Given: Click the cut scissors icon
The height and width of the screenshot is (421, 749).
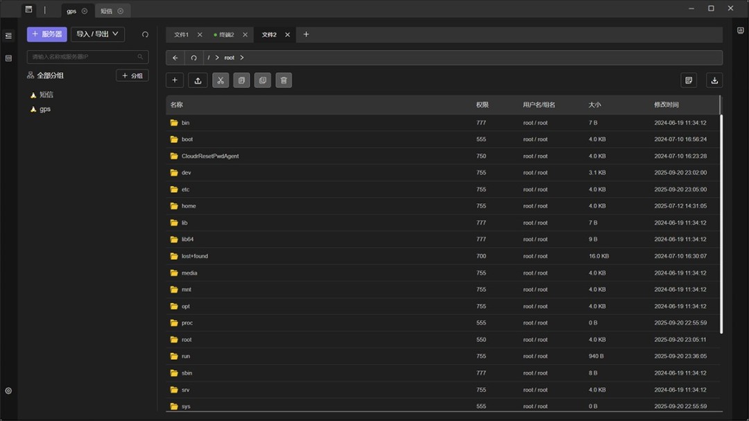Looking at the screenshot, I should (x=220, y=80).
